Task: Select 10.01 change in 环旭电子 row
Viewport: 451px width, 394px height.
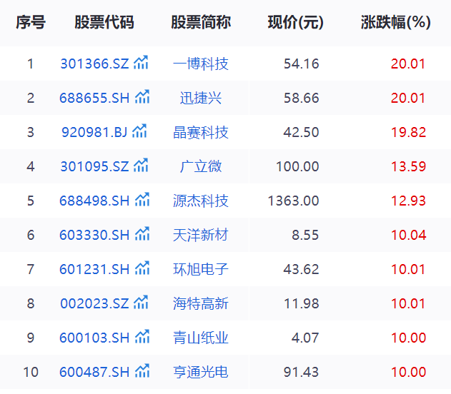Action: pos(408,269)
